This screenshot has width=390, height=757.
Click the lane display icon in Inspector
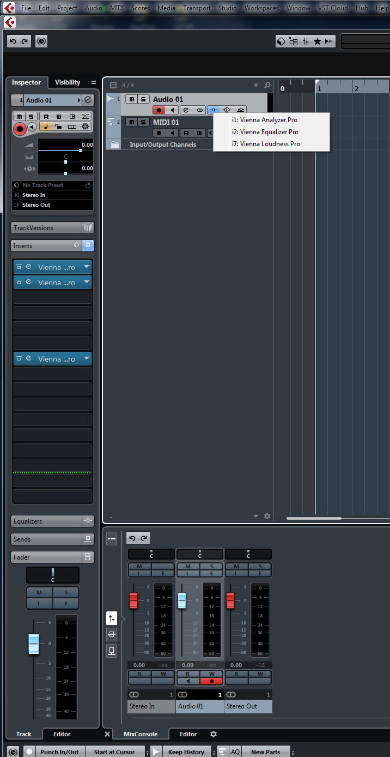coord(72,127)
